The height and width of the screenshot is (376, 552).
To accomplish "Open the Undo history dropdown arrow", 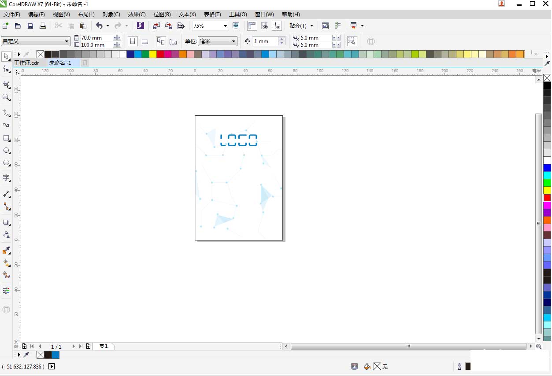I will coord(107,26).
